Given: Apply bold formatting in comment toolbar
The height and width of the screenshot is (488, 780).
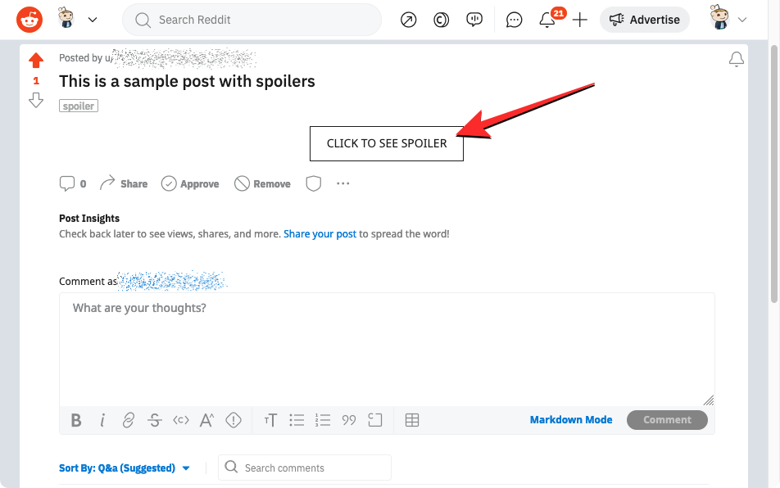Looking at the screenshot, I should pos(76,420).
